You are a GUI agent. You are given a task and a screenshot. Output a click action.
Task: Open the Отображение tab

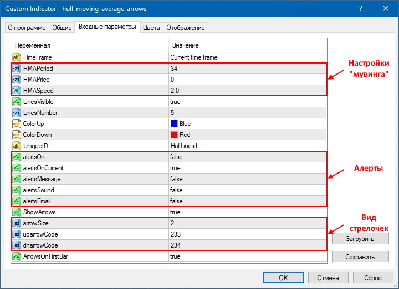coord(185,28)
